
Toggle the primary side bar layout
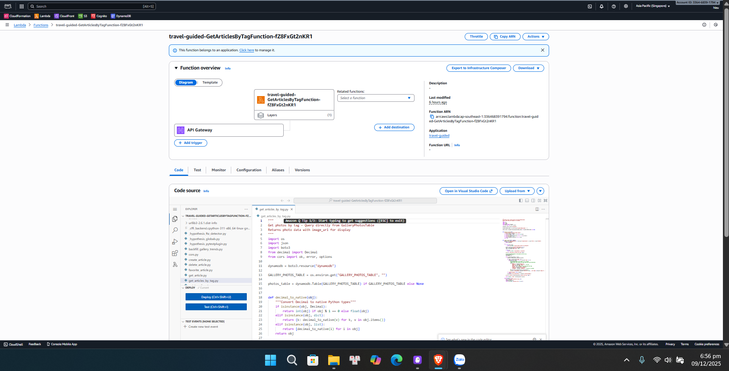point(521,200)
